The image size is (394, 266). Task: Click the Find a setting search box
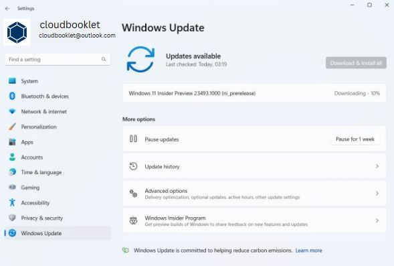[x=58, y=60]
